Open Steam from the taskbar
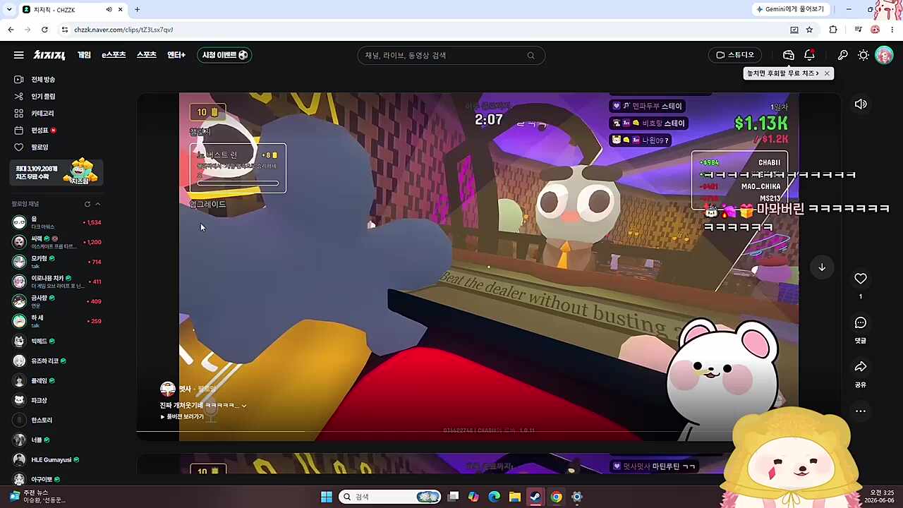Image resolution: width=903 pixels, height=508 pixels. pos(535,497)
